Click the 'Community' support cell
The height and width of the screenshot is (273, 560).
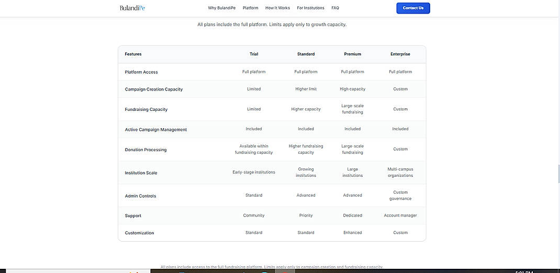(x=254, y=215)
